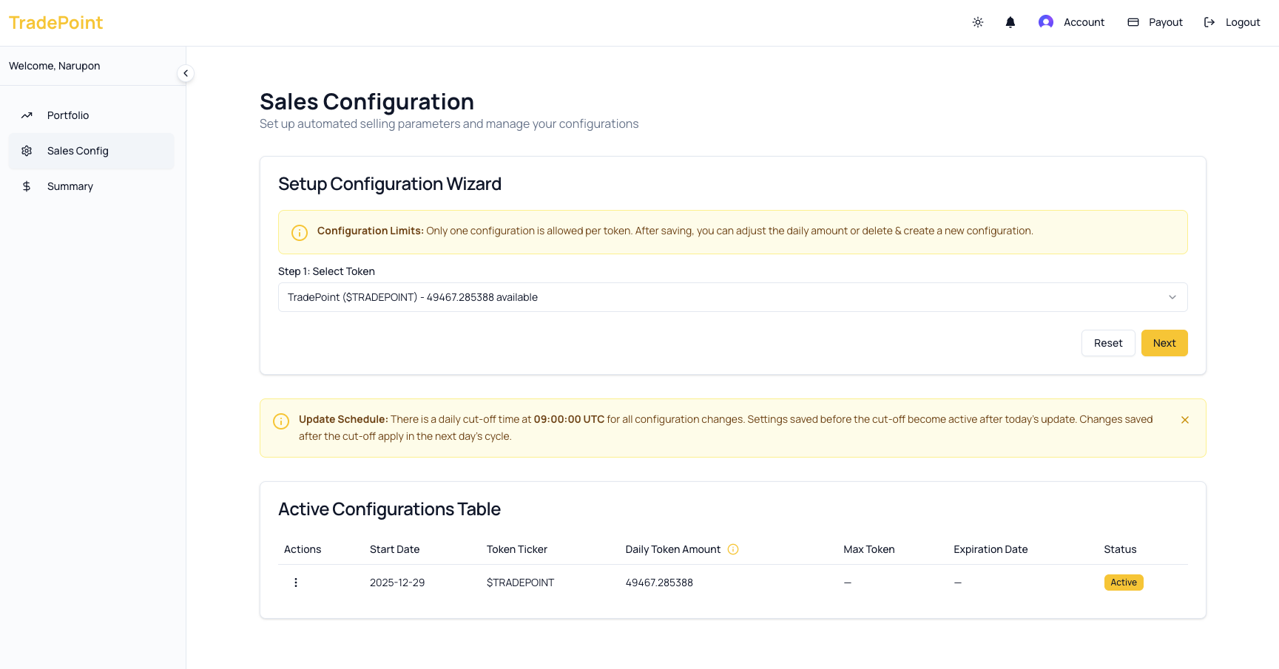Open the notifications bell
The image size is (1279, 669).
tap(1010, 22)
